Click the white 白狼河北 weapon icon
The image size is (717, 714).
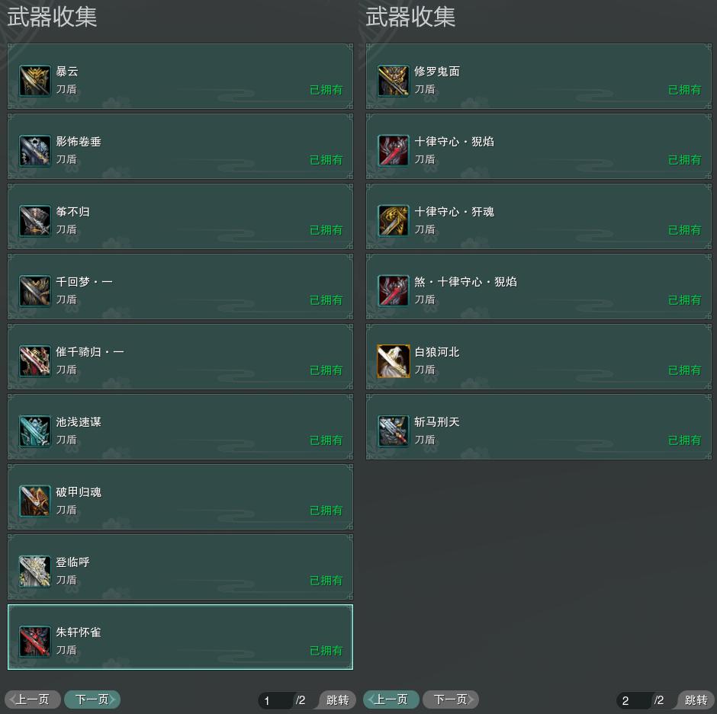[x=394, y=361]
